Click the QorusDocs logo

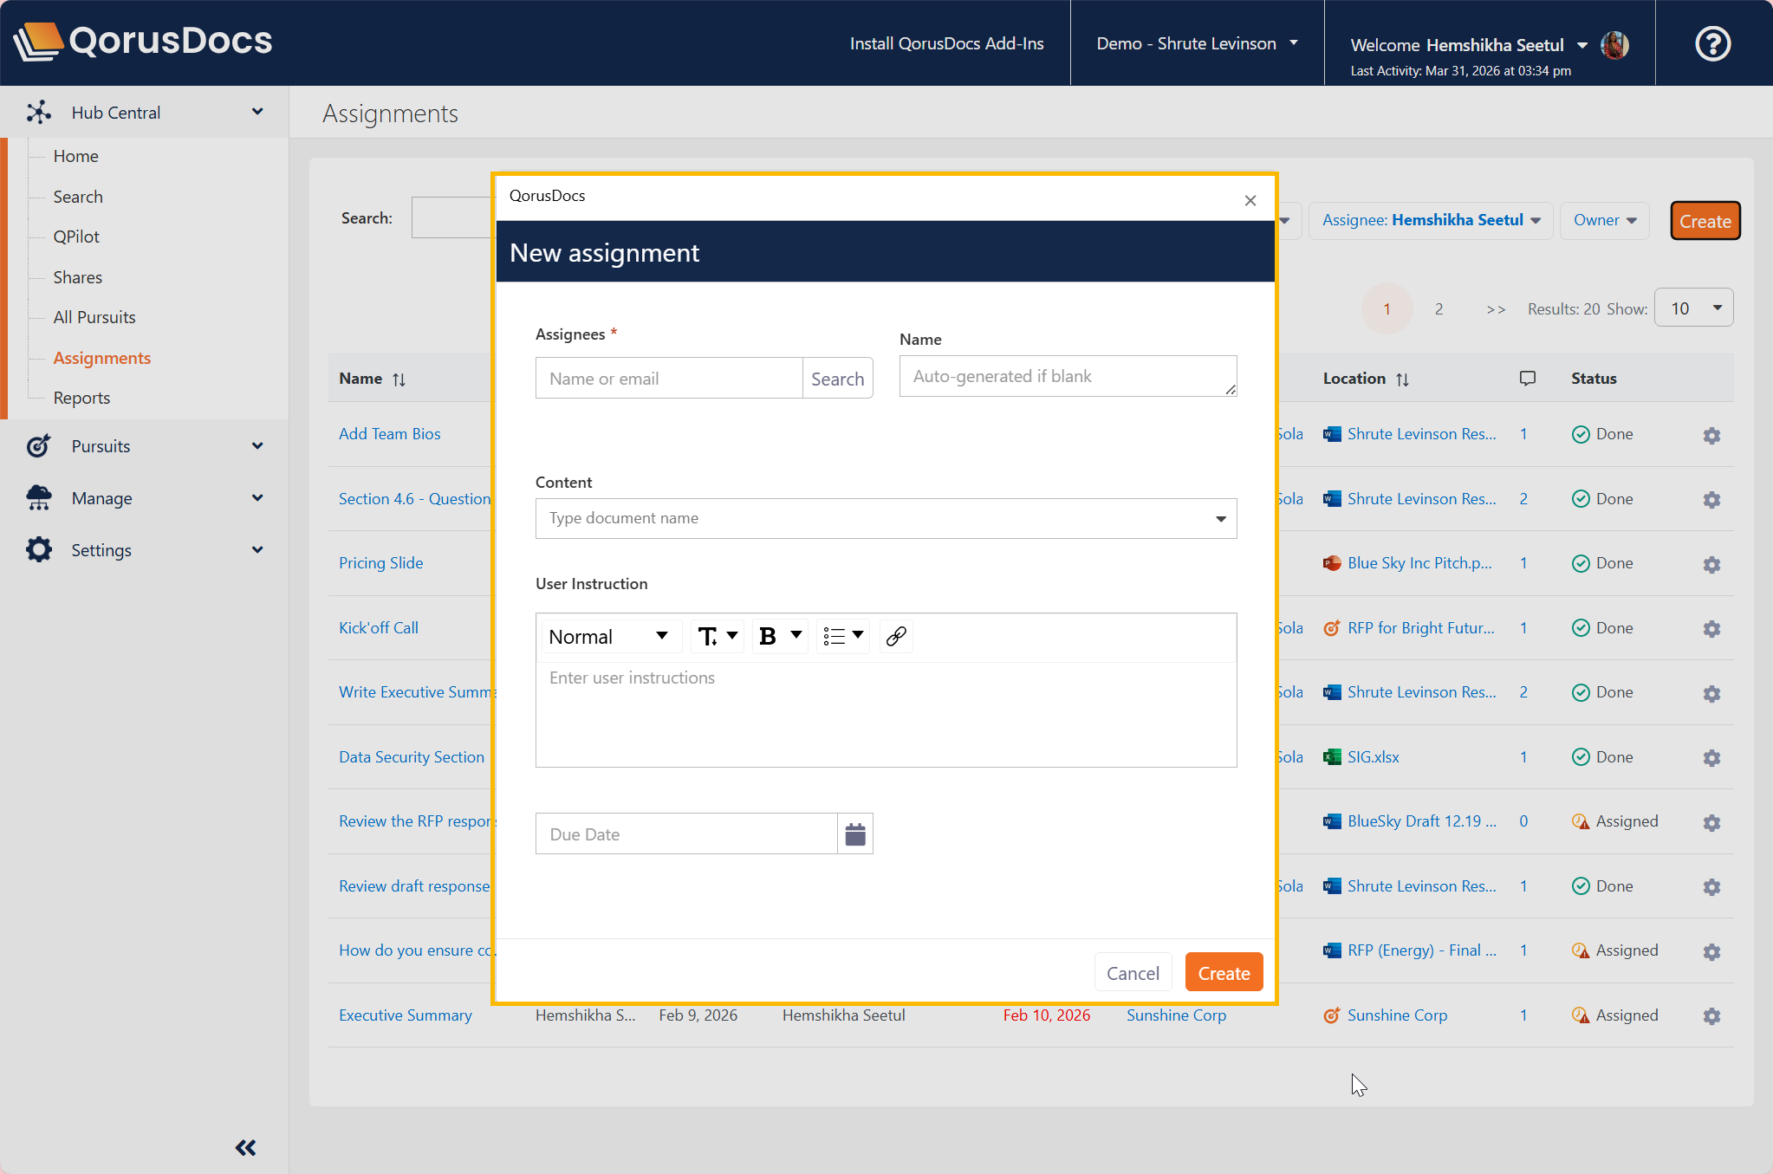[143, 41]
